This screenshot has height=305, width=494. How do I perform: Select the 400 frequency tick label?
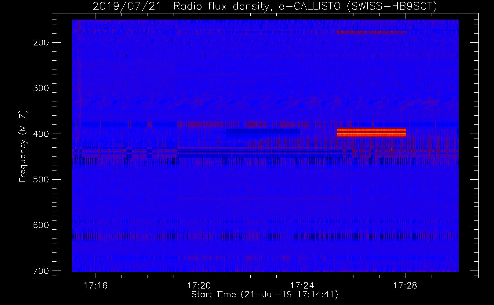(x=41, y=134)
